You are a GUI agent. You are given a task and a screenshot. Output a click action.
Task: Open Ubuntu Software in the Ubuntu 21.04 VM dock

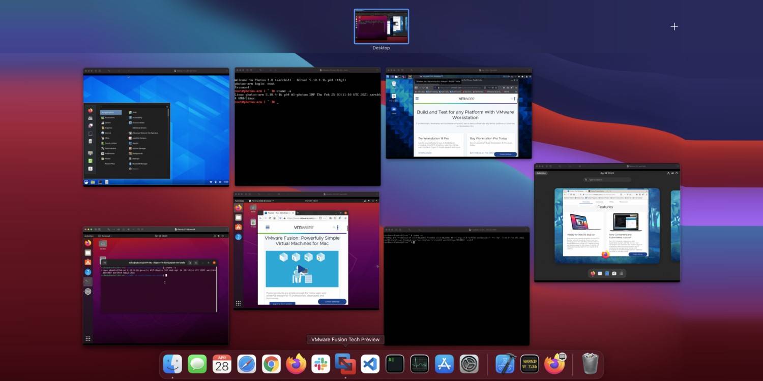point(88,262)
